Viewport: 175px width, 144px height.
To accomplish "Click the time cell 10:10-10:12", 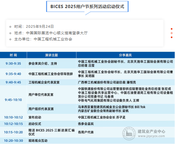I will (x=14, y=118).
